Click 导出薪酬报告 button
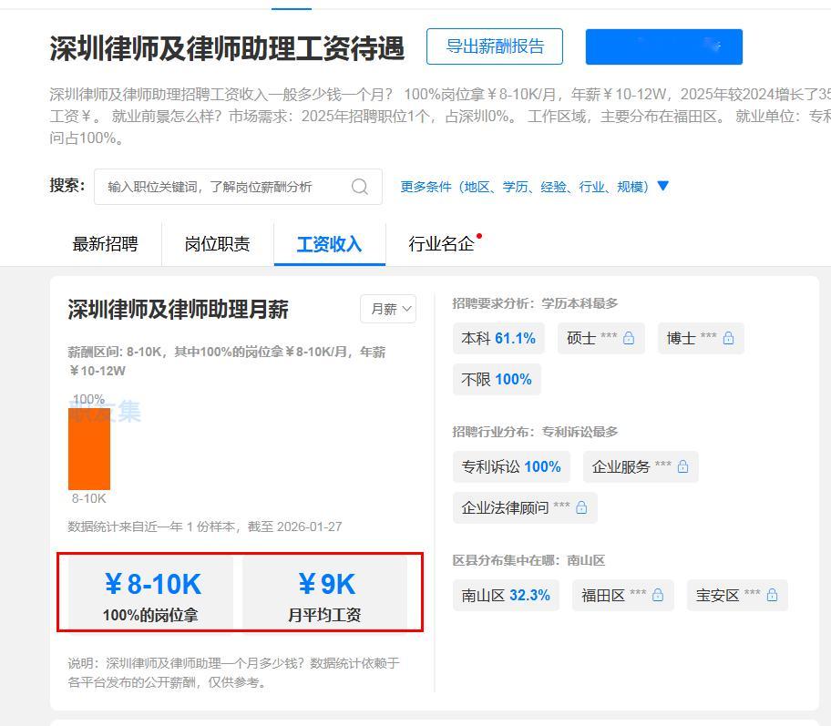This screenshot has width=831, height=726. pos(495,46)
